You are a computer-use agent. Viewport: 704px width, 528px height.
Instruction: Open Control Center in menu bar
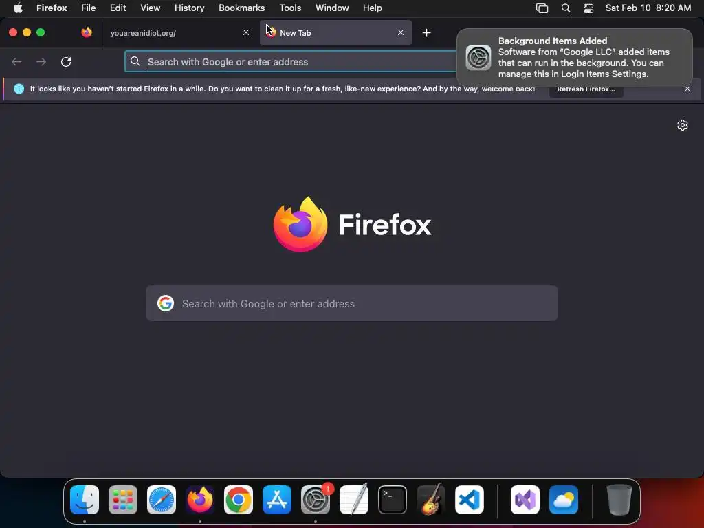pyautogui.click(x=588, y=8)
